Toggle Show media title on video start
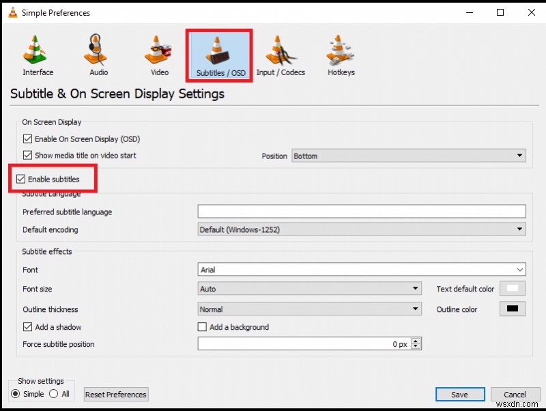This screenshot has height=411, width=546. click(27, 156)
